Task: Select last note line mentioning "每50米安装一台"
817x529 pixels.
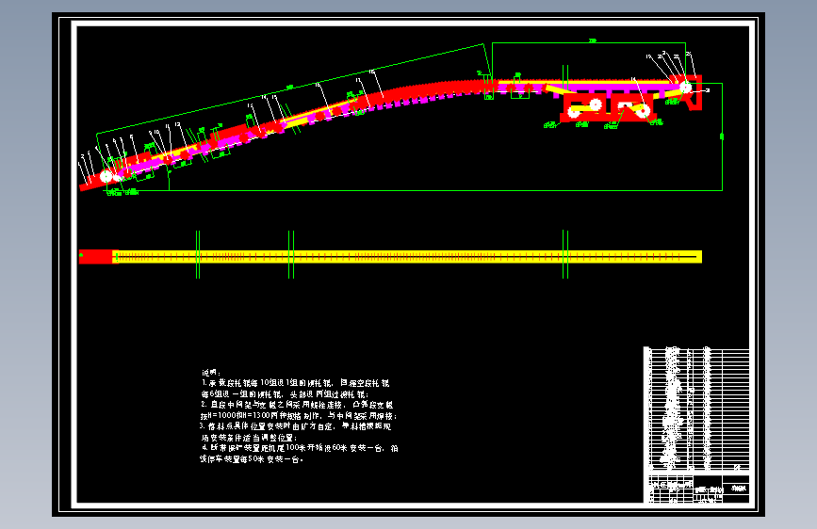Action: point(252,459)
